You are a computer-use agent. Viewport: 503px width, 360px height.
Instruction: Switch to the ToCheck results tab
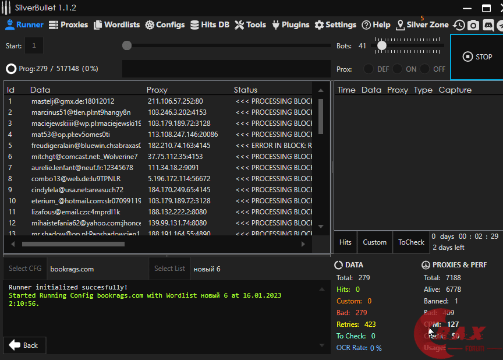[411, 242]
